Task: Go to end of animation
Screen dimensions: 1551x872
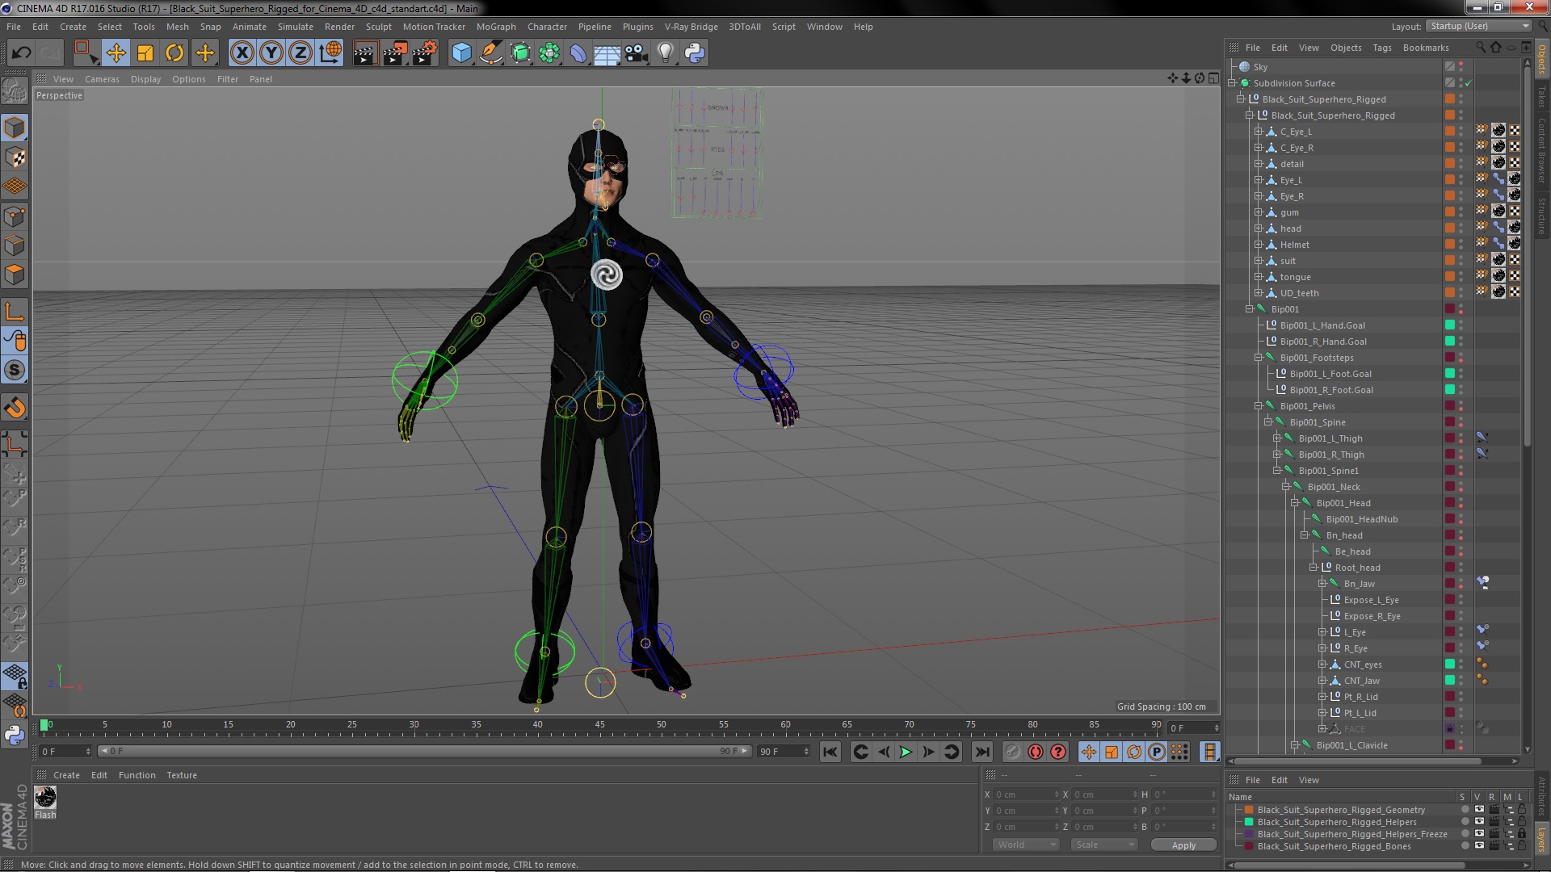Action: point(981,752)
